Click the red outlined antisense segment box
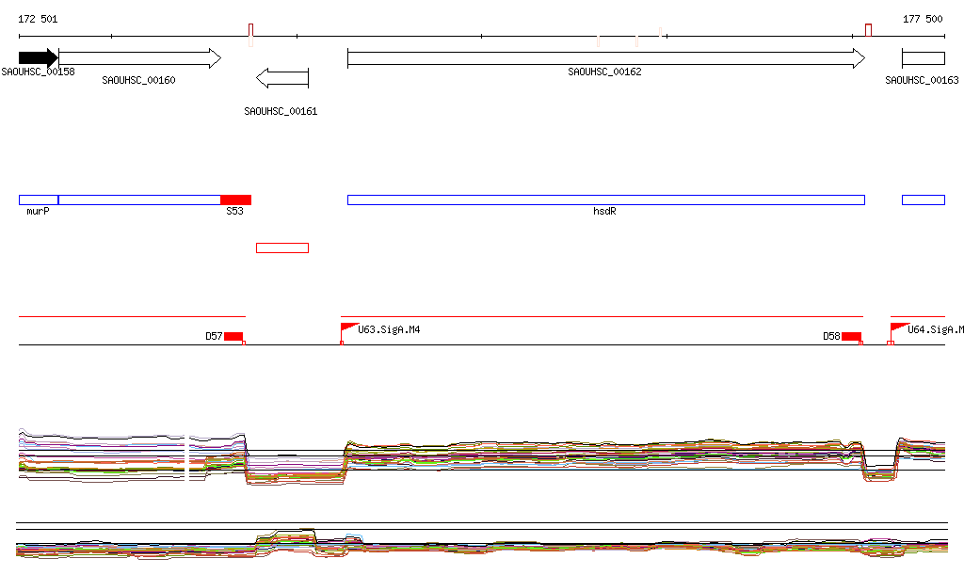The width and height of the screenshot is (964, 575). pyautogui.click(x=282, y=248)
